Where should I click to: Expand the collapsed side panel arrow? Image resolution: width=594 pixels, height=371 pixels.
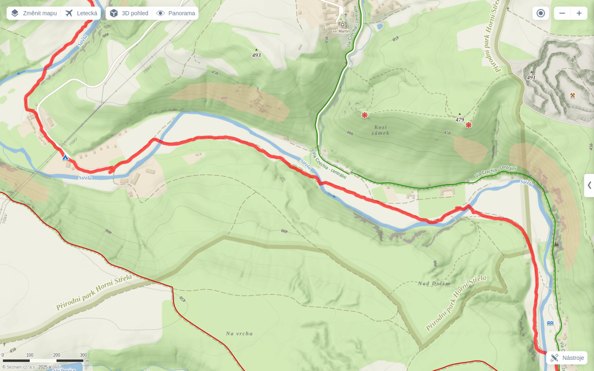589,185
